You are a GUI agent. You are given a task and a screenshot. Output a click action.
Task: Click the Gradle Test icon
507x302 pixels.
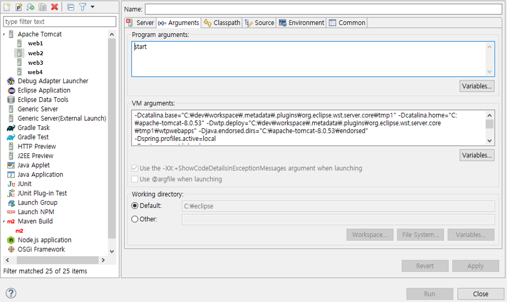tap(11, 137)
